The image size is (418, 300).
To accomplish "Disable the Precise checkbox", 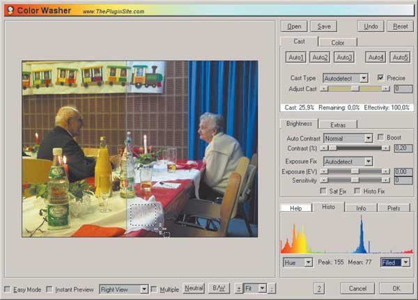I will tap(380, 78).
